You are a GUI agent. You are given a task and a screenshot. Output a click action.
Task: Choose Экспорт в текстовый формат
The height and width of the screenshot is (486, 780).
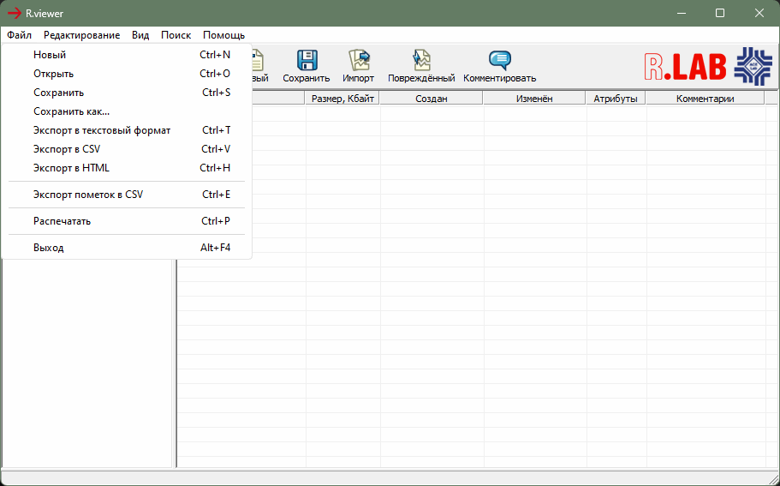102,130
